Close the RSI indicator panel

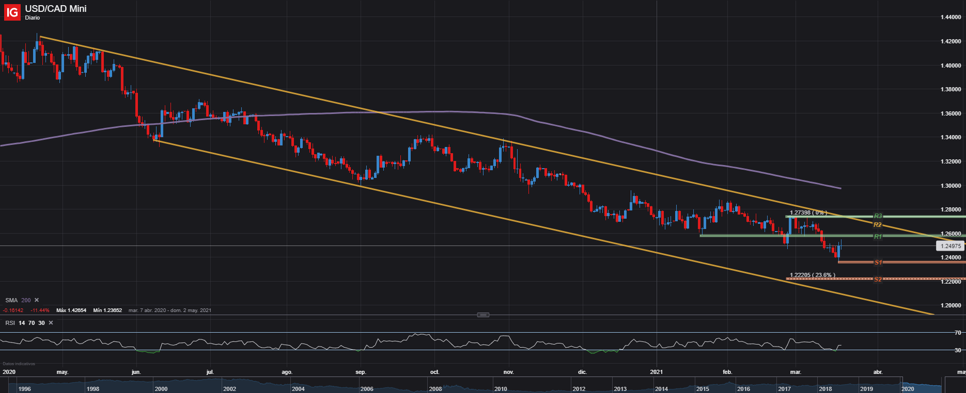(51, 323)
